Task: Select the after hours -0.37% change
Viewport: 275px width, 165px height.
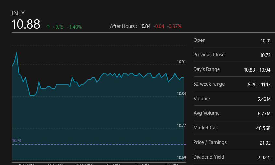Action: (x=174, y=26)
